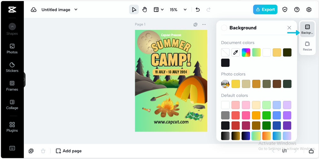
Task: Click the cloud save status icon
Action: 33,10
